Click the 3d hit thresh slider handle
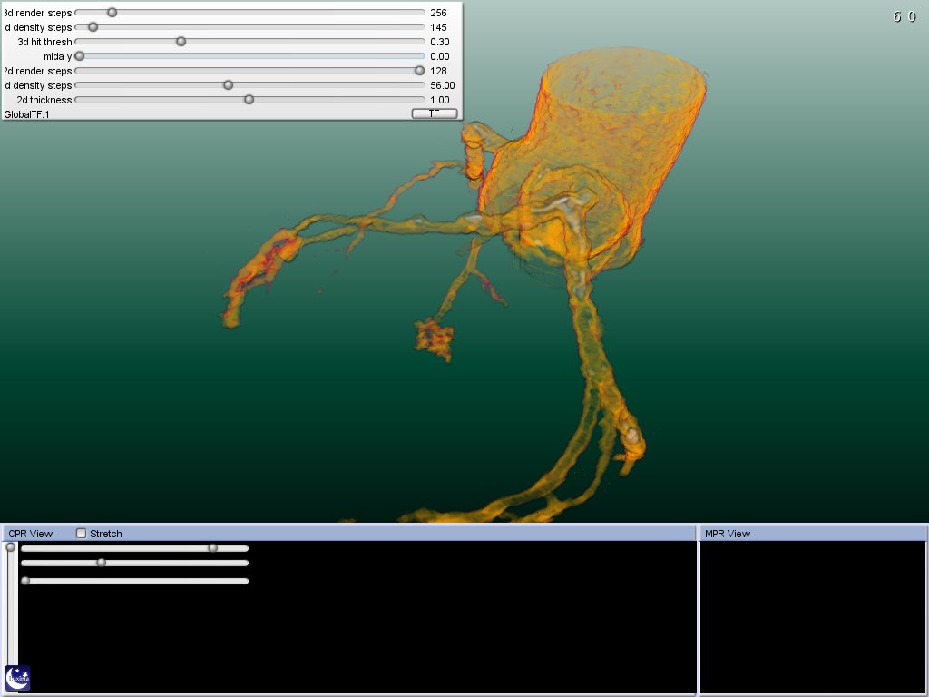This screenshot has height=697, width=929. pyautogui.click(x=181, y=42)
